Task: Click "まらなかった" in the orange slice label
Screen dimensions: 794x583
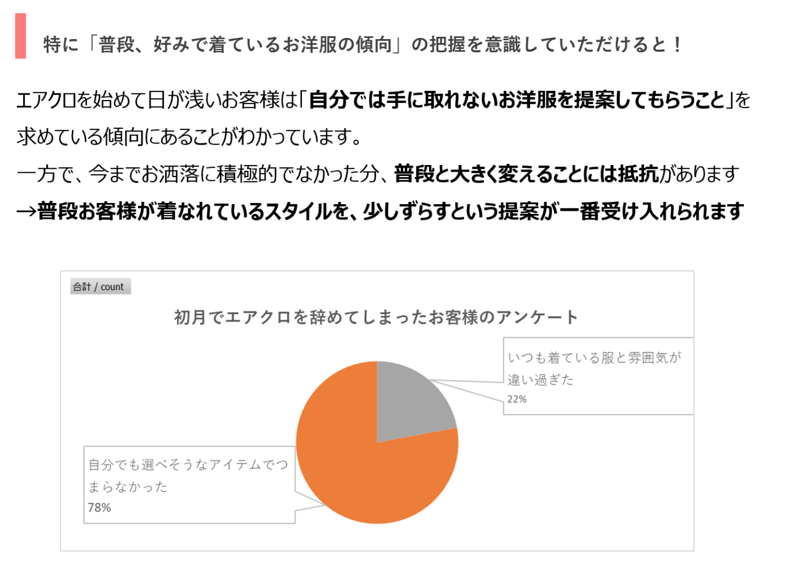Action: [128, 487]
